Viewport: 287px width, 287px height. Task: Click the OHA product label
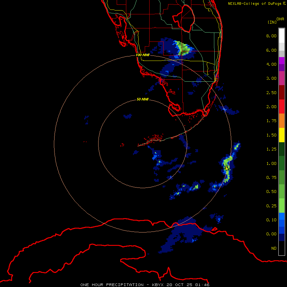[280, 19]
